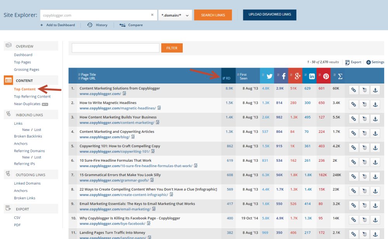Open Broken Links under Outgoing Links
This screenshot has width=388, height=239.
pos(24,198)
